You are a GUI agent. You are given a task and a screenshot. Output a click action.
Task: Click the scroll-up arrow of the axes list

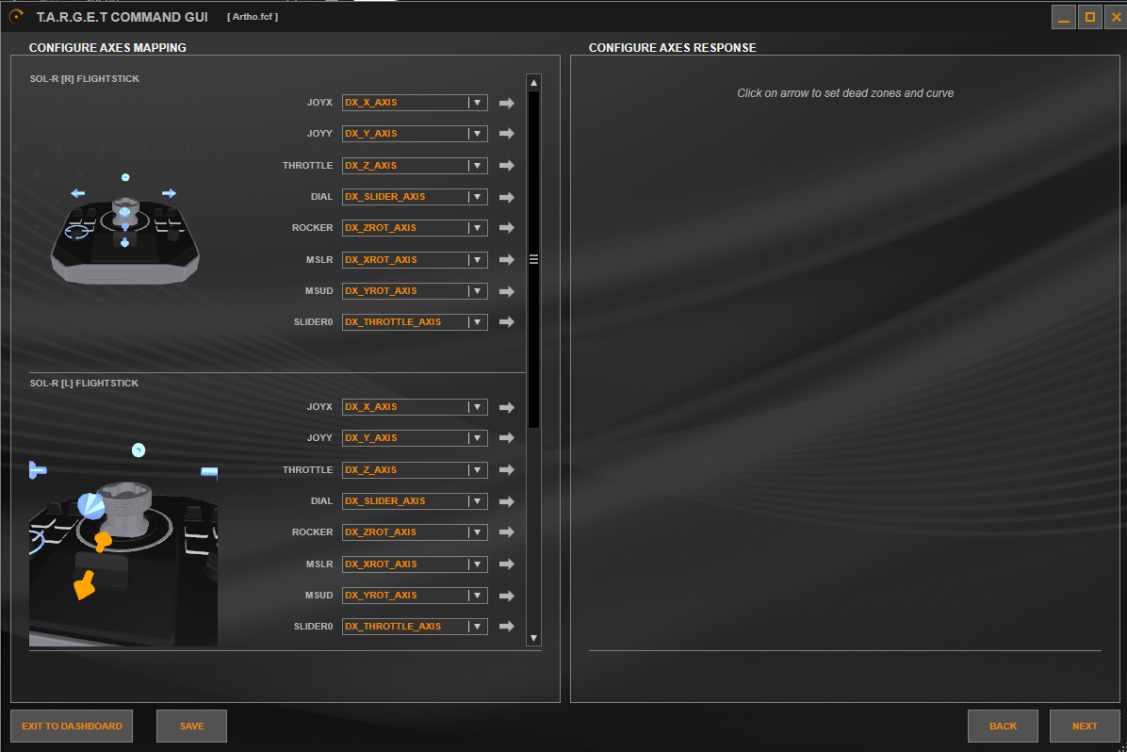tap(534, 82)
